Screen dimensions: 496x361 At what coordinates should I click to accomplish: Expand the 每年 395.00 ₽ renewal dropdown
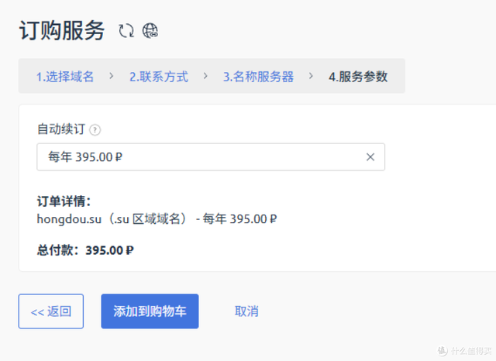pos(201,157)
